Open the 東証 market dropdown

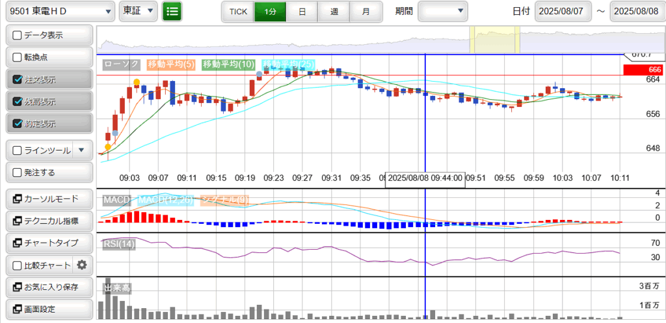click(x=139, y=11)
